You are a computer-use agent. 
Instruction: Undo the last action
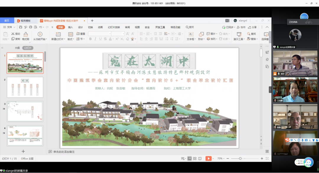pos(41,27)
